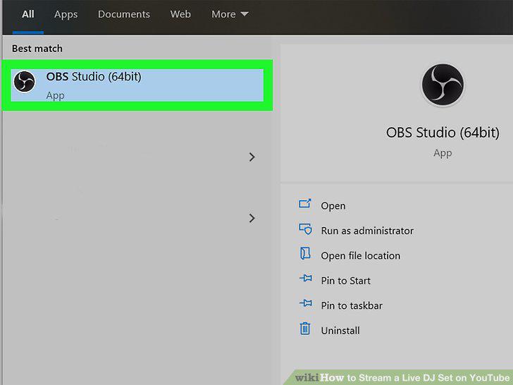Viewport: 513px width, 385px height.
Task: Click the Open file location folder icon
Action: click(305, 253)
